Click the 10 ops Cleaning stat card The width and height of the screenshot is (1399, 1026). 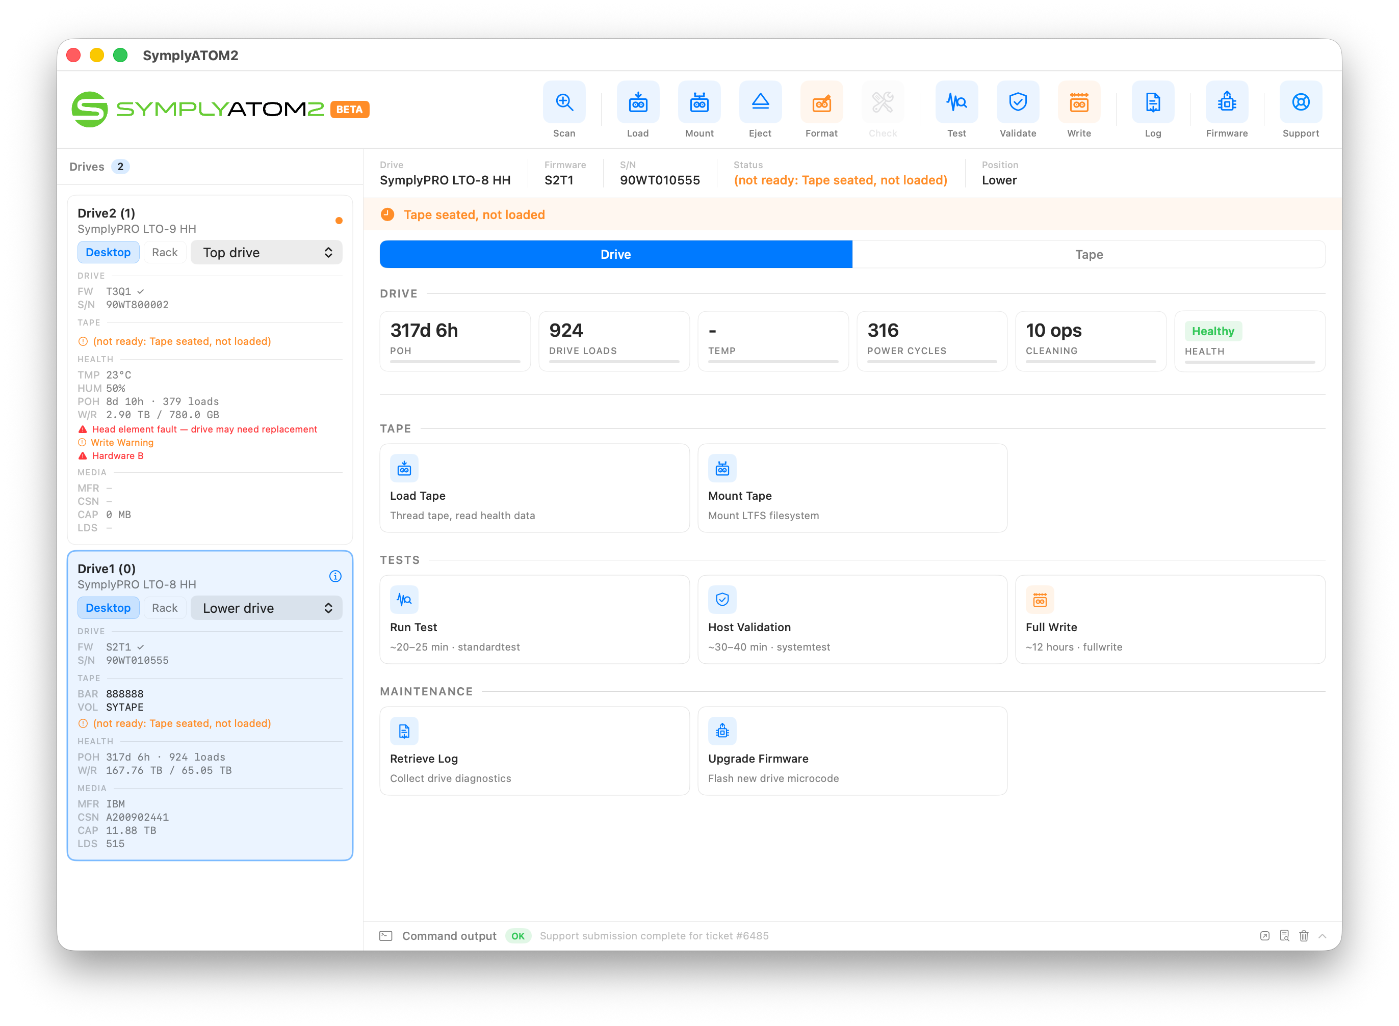pos(1091,342)
